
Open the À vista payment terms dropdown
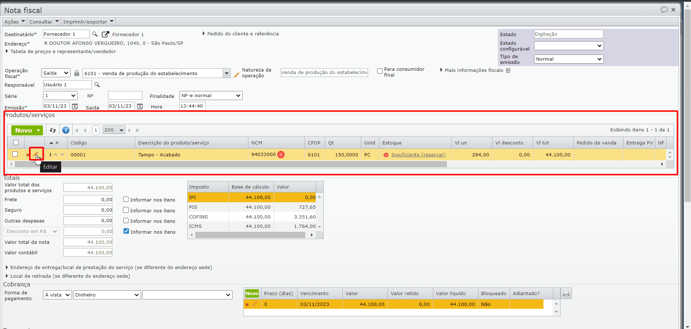[x=57, y=295]
